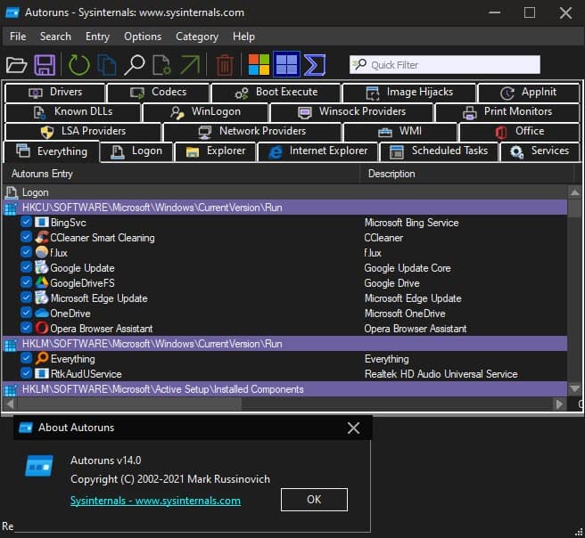
Task: Disable the OneDrive startup checkbox
Action: point(26,314)
